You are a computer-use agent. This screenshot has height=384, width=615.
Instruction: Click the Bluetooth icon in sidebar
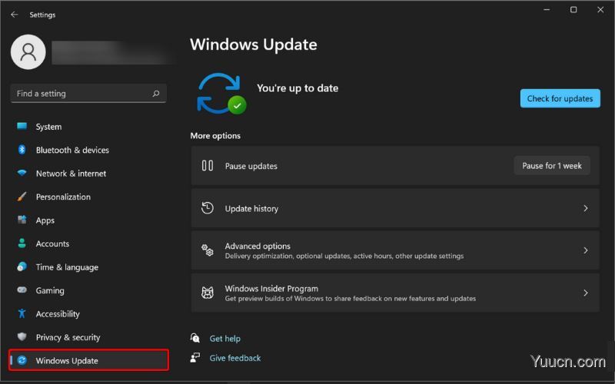pos(22,150)
